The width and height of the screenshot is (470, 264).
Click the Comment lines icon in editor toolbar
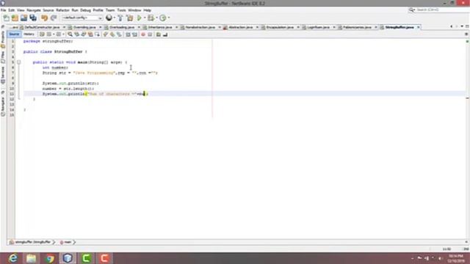pyautogui.click(x=159, y=34)
